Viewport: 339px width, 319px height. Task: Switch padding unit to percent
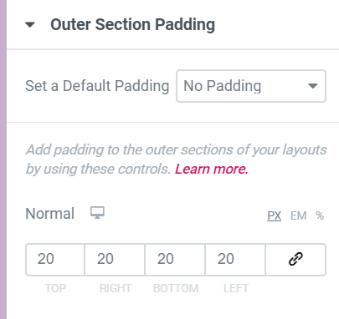[x=320, y=215]
